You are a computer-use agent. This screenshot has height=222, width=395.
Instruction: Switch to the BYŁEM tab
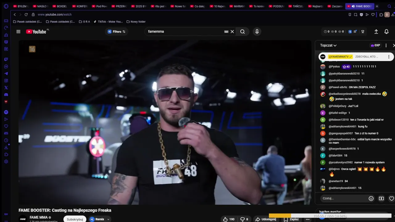click(x=21, y=6)
